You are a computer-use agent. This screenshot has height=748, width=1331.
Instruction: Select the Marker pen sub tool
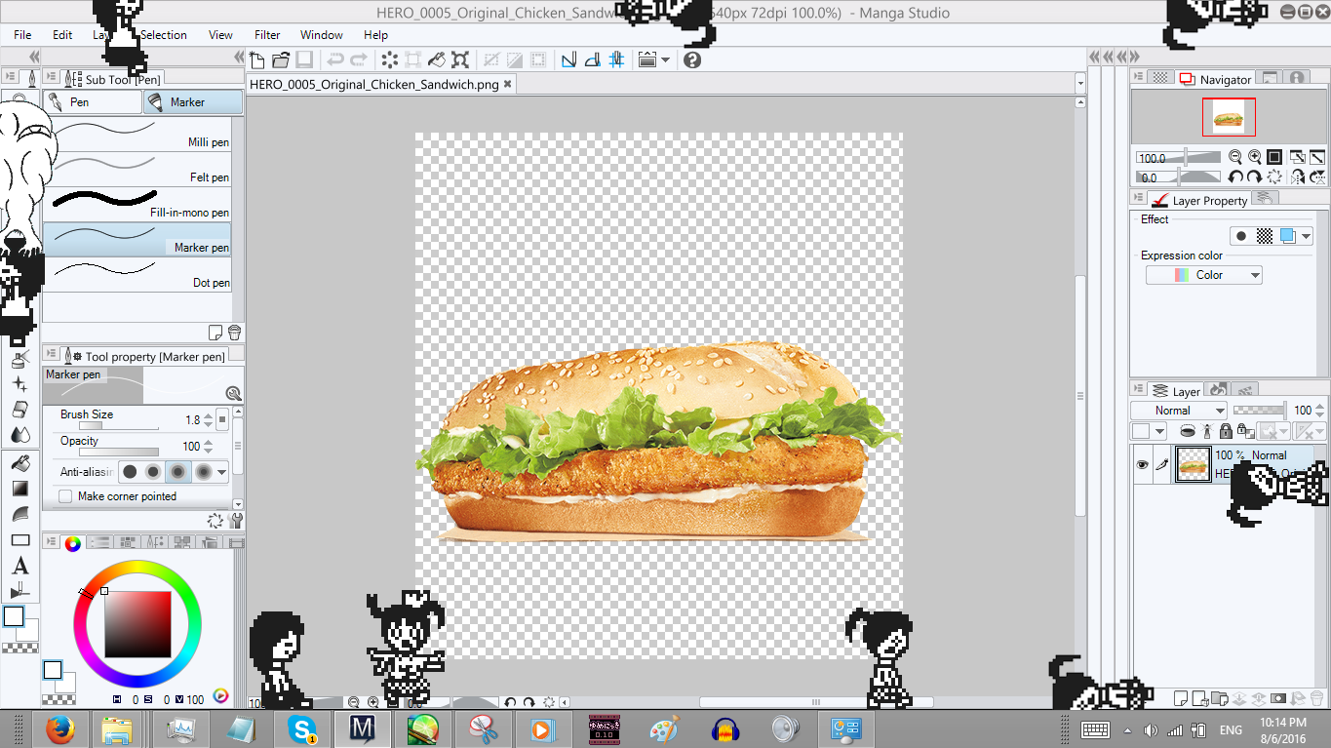[x=137, y=239]
